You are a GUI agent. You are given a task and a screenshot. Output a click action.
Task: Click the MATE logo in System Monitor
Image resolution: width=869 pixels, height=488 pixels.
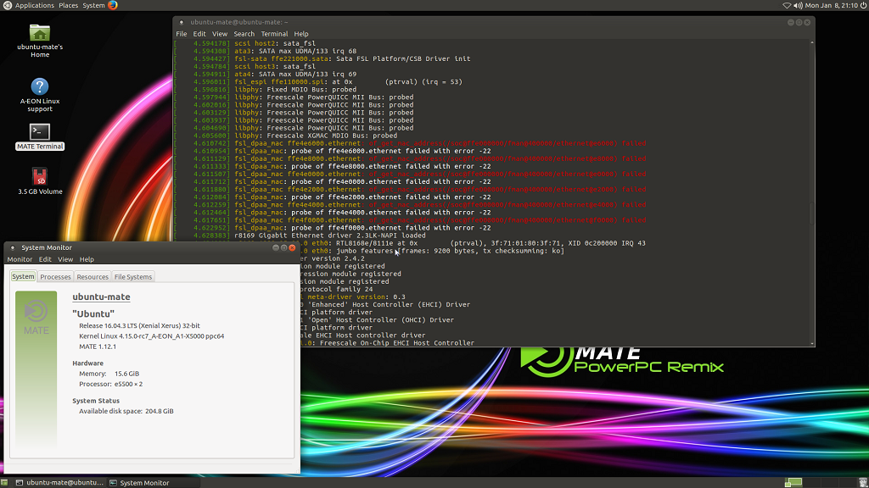(36, 317)
